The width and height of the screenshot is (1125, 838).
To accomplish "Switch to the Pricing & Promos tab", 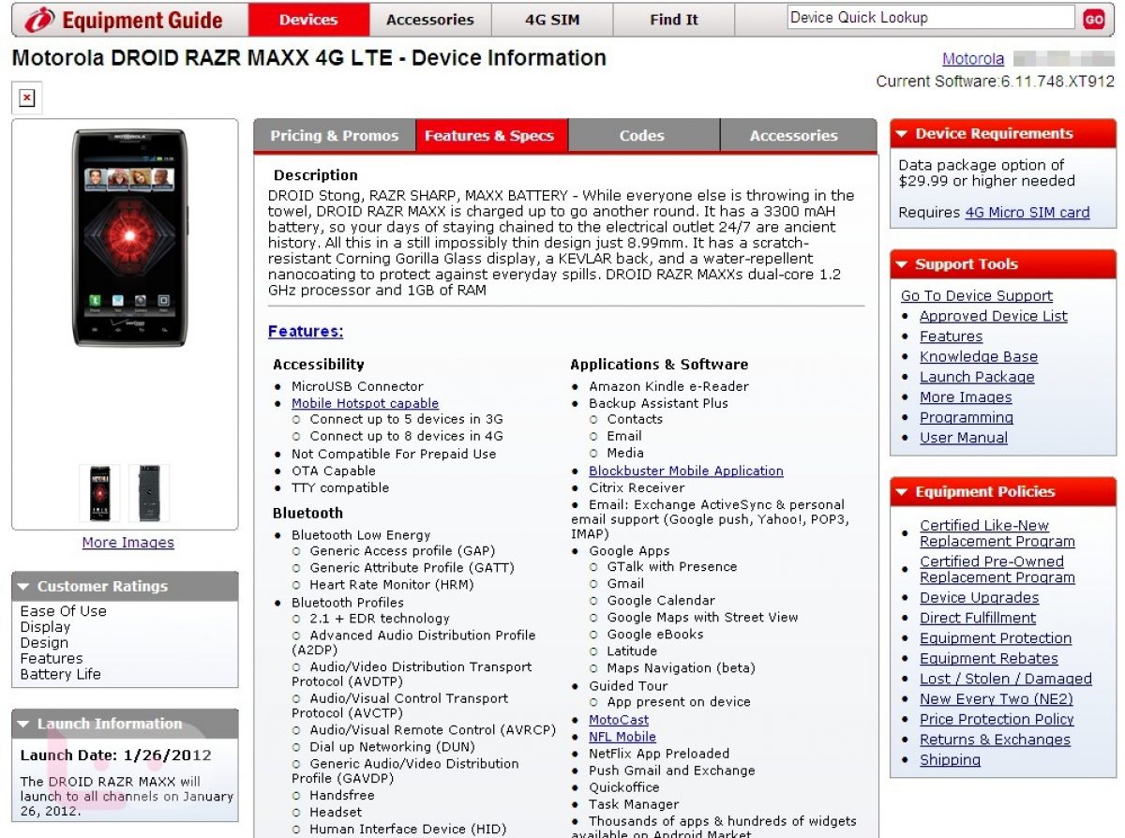I will coord(334,136).
